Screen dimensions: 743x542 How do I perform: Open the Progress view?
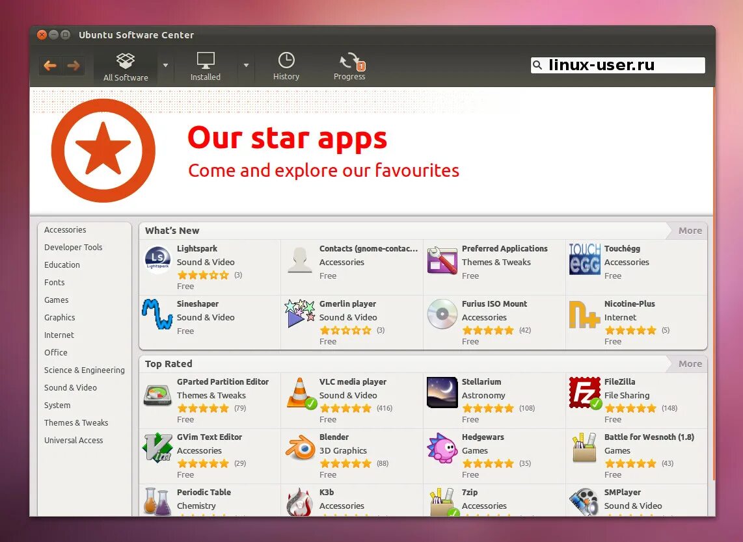349,66
